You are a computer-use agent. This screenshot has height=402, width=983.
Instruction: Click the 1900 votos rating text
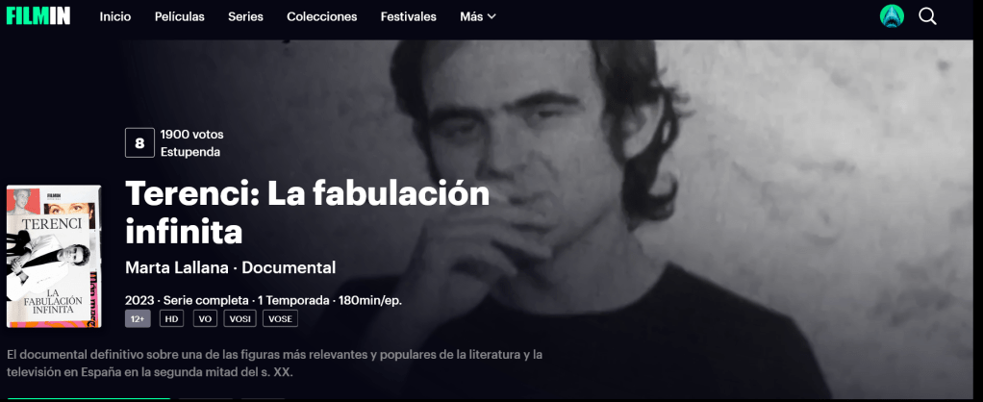(x=191, y=135)
